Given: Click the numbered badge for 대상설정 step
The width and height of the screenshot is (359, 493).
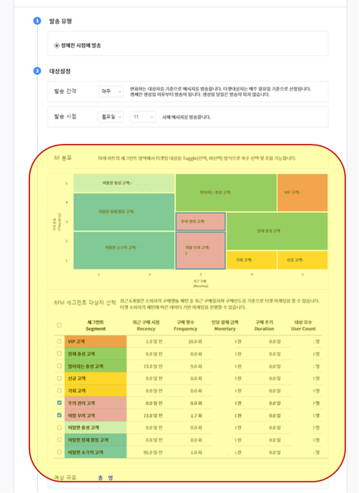Looking at the screenshot, I should click(x=37, y=71).
